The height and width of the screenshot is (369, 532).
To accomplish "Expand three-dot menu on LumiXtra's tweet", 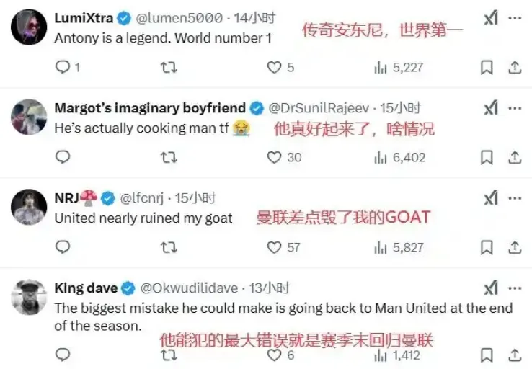I will 515,18.
